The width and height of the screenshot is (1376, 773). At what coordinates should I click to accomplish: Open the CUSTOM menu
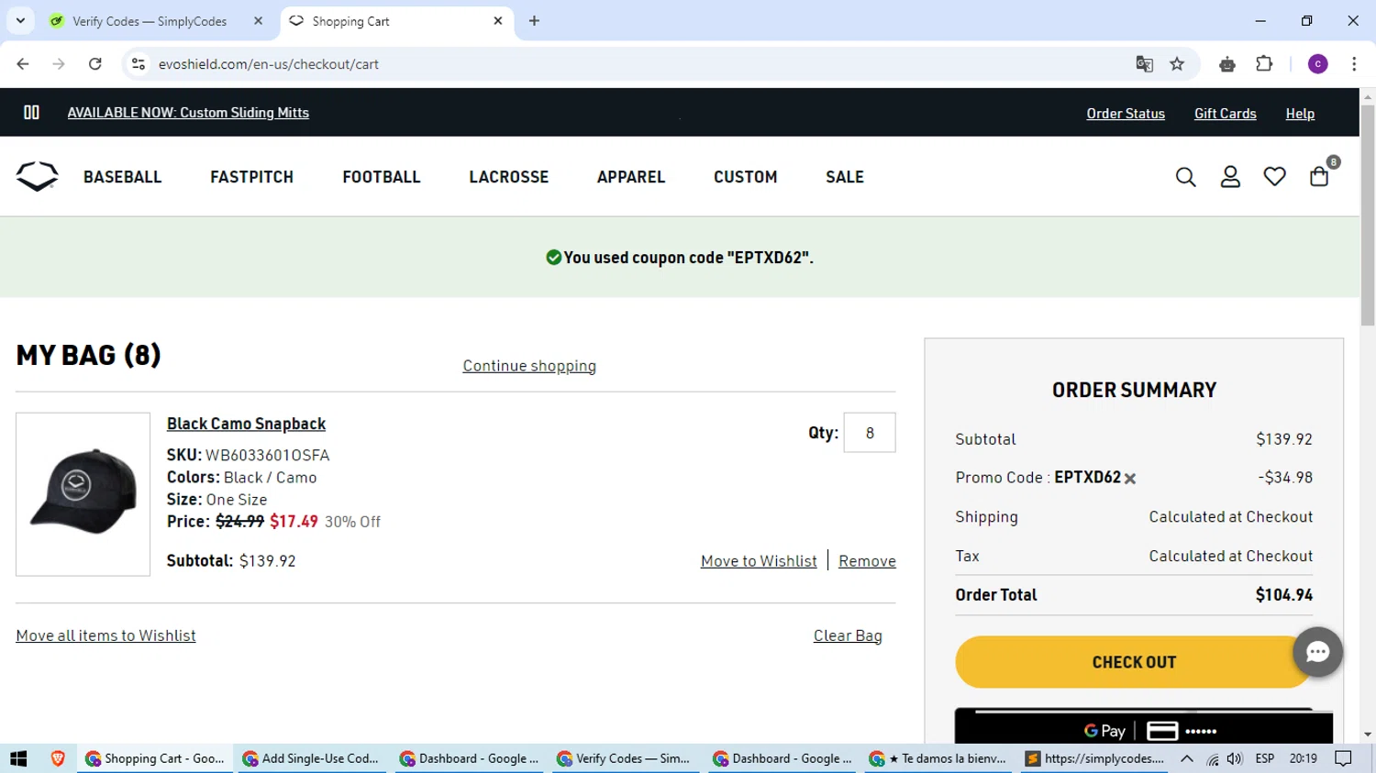(745, 177)
